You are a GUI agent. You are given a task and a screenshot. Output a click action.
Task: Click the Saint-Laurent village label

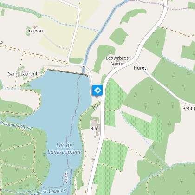coord(23,74)
